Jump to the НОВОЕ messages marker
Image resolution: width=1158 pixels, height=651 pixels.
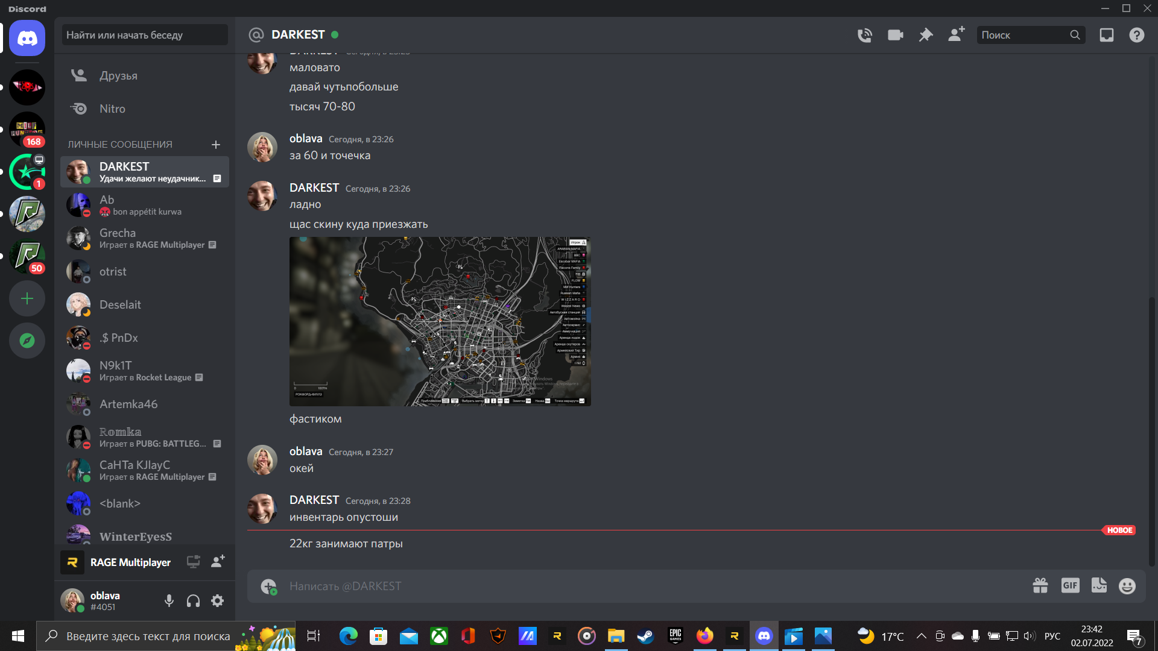tap(1120, 530)
